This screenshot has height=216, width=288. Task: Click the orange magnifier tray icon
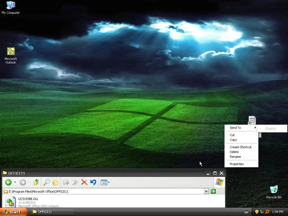click(x=267, y=212)
